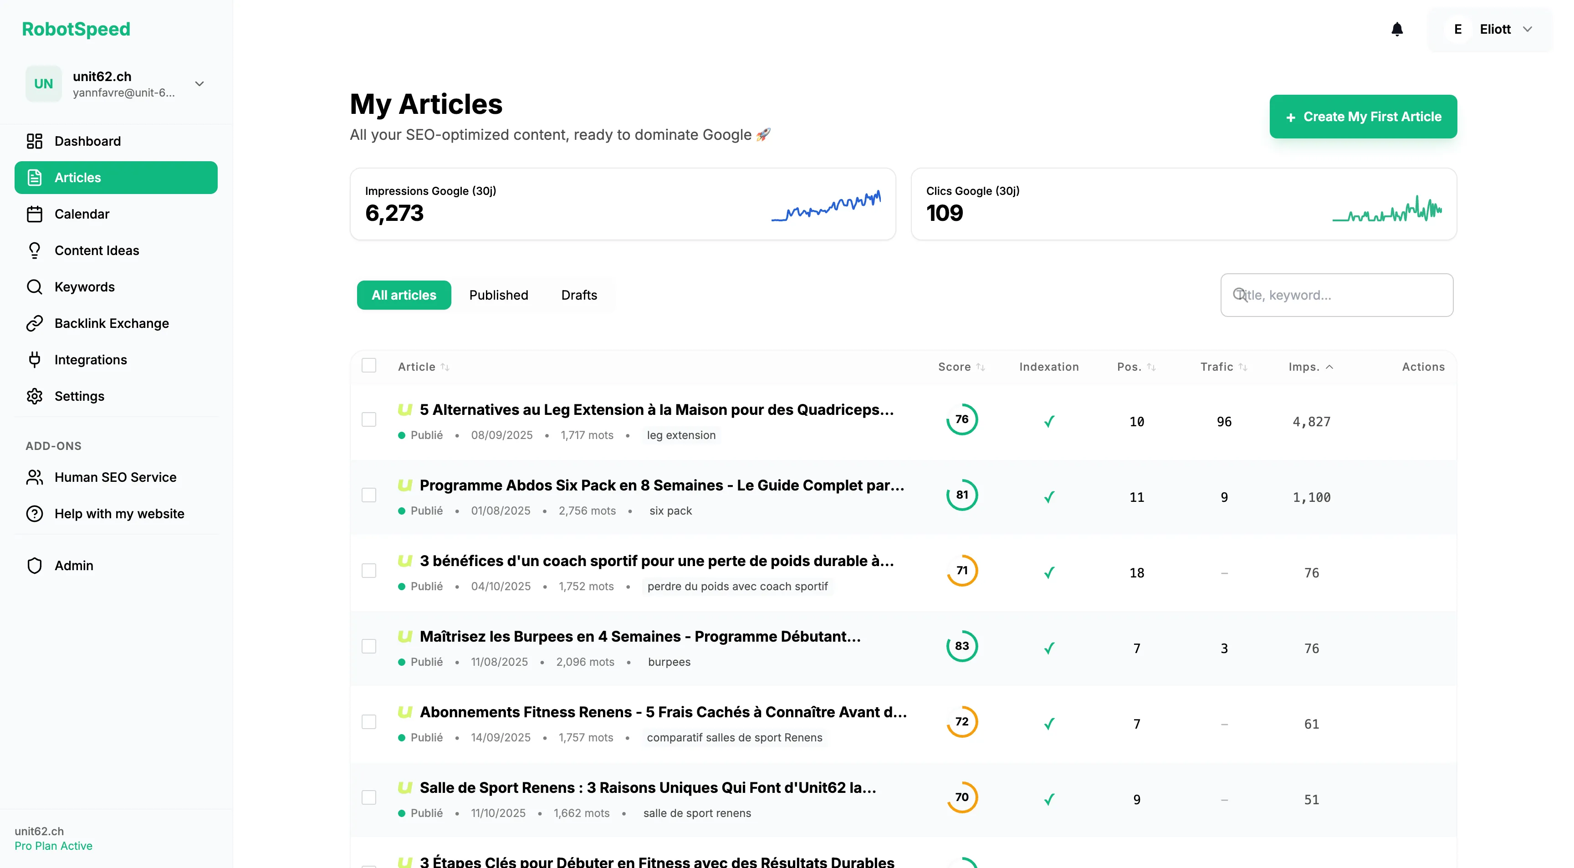The height and width of the screenshot is (868, 1574).
Task: Open Settings using the gear icon
Action: pos(34,396)
